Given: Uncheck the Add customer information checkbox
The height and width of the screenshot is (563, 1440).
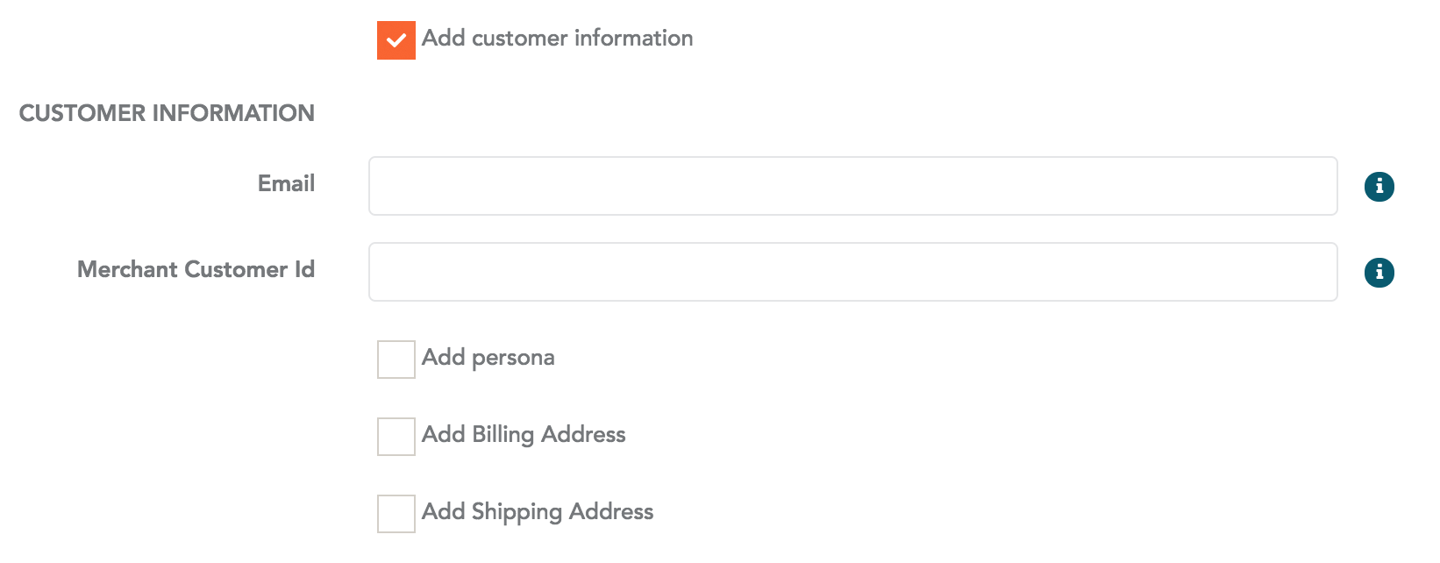Looking at the screenshot, I should tap(396, 40).
